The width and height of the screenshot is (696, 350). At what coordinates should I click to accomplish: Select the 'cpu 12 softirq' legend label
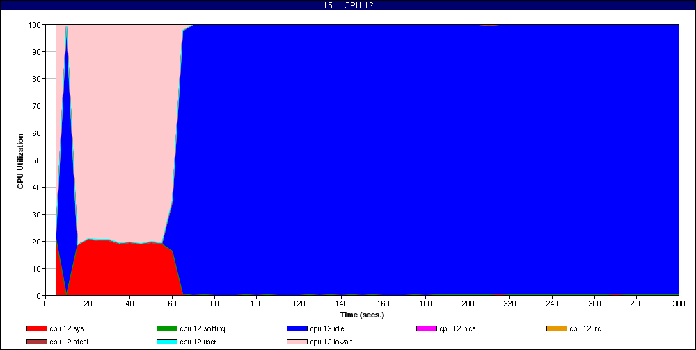[x=203, y=328]
